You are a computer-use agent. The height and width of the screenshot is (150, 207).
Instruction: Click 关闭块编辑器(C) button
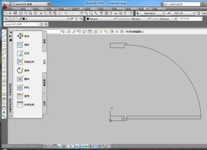coord(135,32)
